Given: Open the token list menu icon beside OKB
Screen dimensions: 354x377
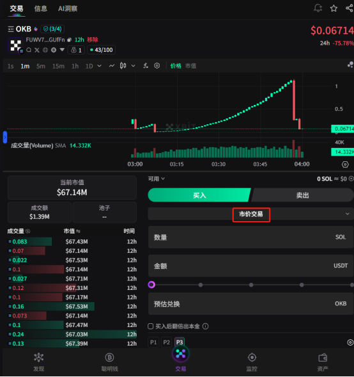Looking at the screenshot, I should point(11,29).
